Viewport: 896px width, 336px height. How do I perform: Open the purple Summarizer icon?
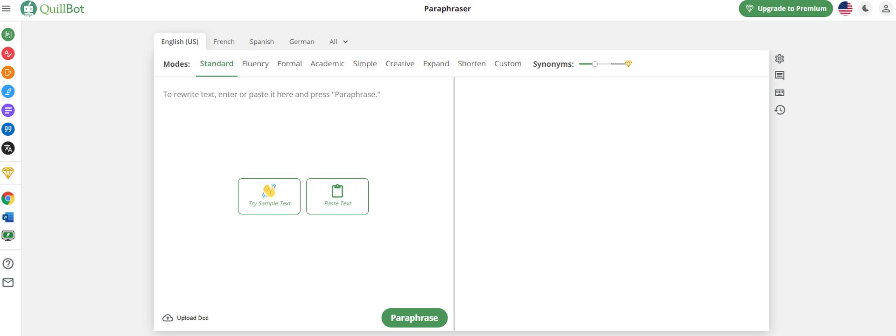tap(8, 111)
